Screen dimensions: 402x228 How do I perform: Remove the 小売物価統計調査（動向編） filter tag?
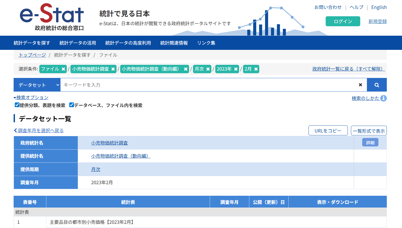click(x=185, y=69)
